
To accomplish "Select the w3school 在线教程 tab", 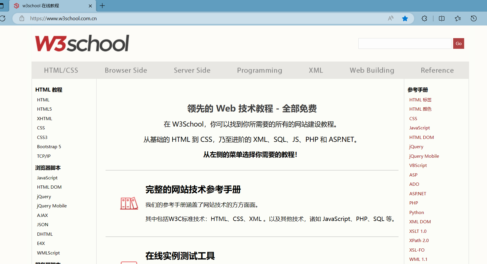I will (52, 6).
